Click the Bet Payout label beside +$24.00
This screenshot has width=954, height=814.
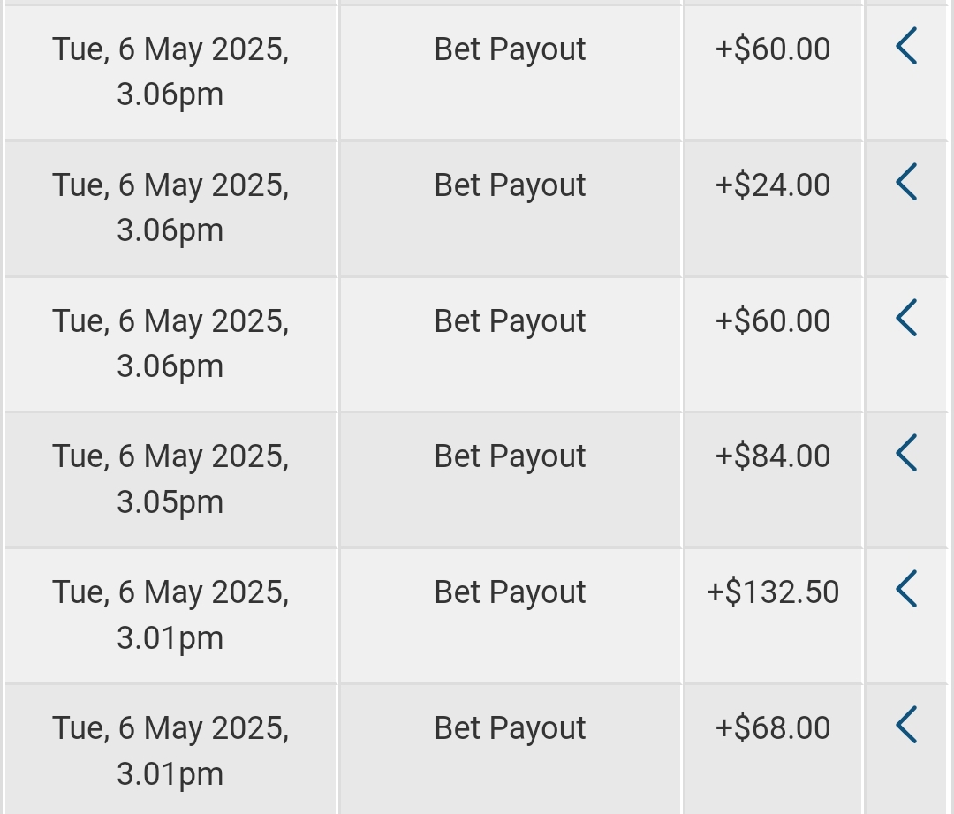click(x=510, y=185)
